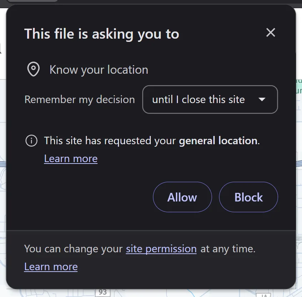Click the route 93 shield on map

coord(103,292)
